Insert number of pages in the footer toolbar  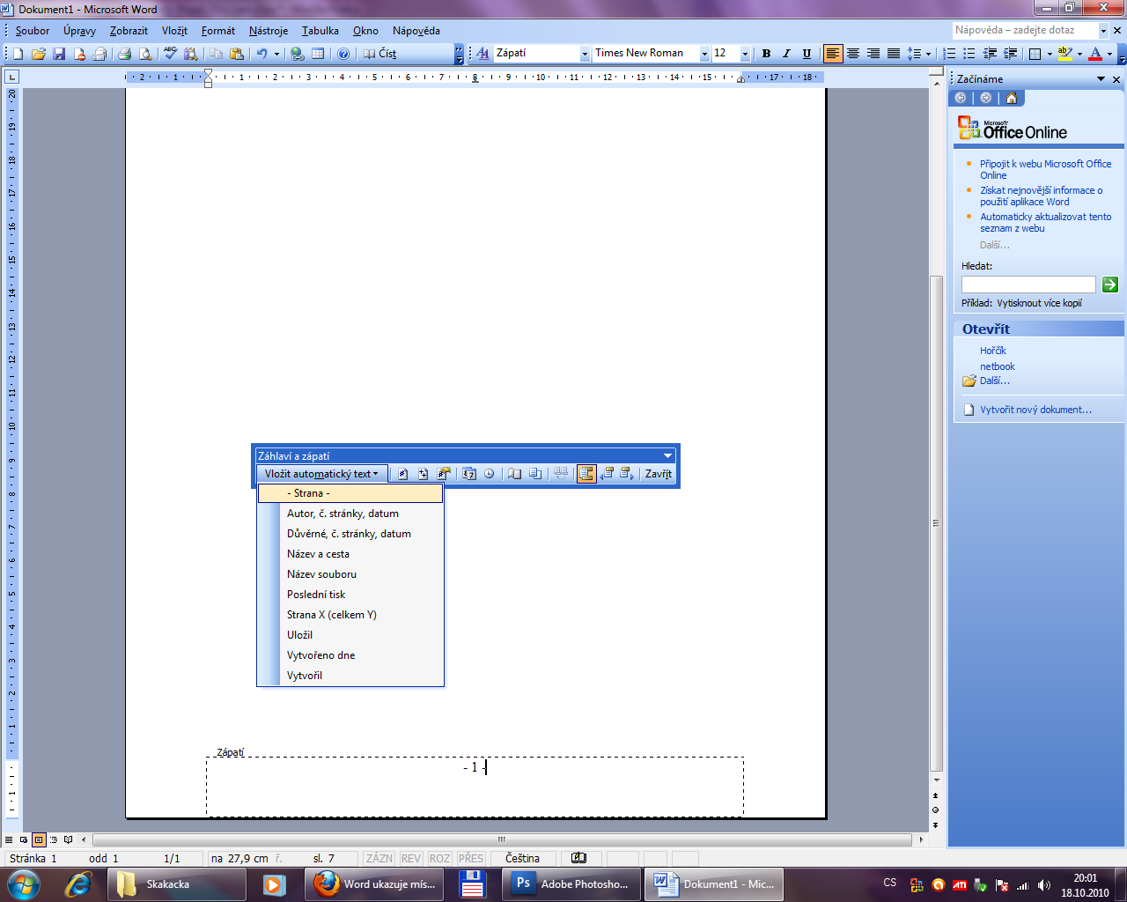(x=423, y=474)
